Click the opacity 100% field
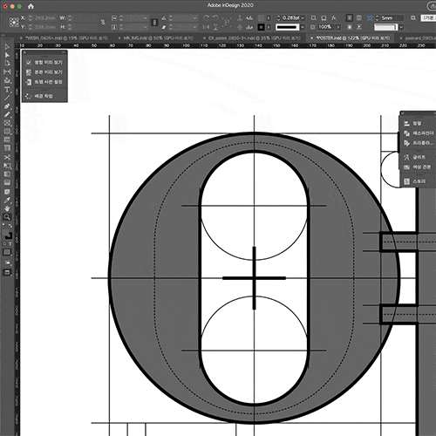Viewport: 436px width, 436px height. 326,27
